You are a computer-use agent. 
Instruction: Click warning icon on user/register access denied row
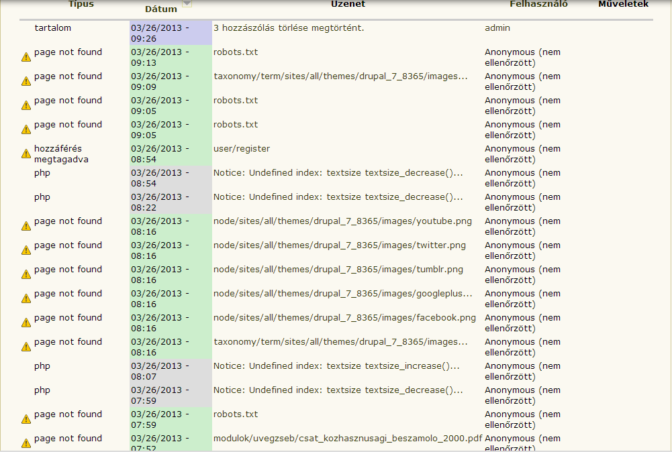[x=26, y=154]
